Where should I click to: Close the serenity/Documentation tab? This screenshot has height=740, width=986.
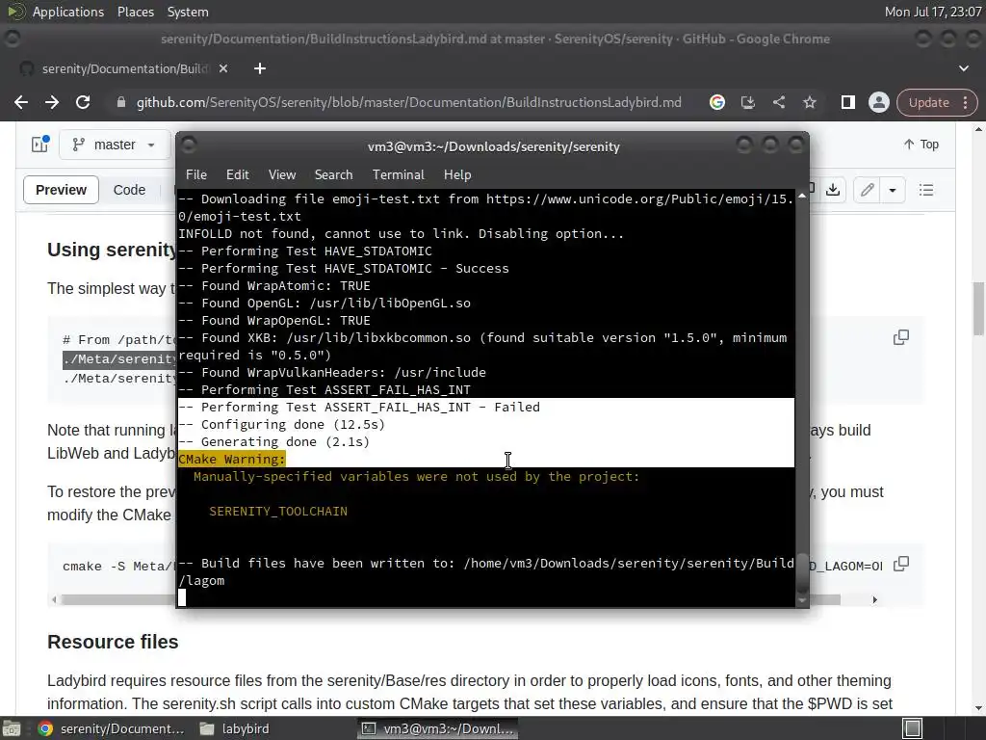point(223,68)
